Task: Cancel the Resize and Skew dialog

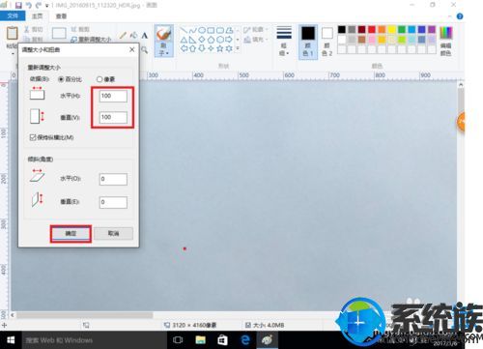Action: [113, 234]
